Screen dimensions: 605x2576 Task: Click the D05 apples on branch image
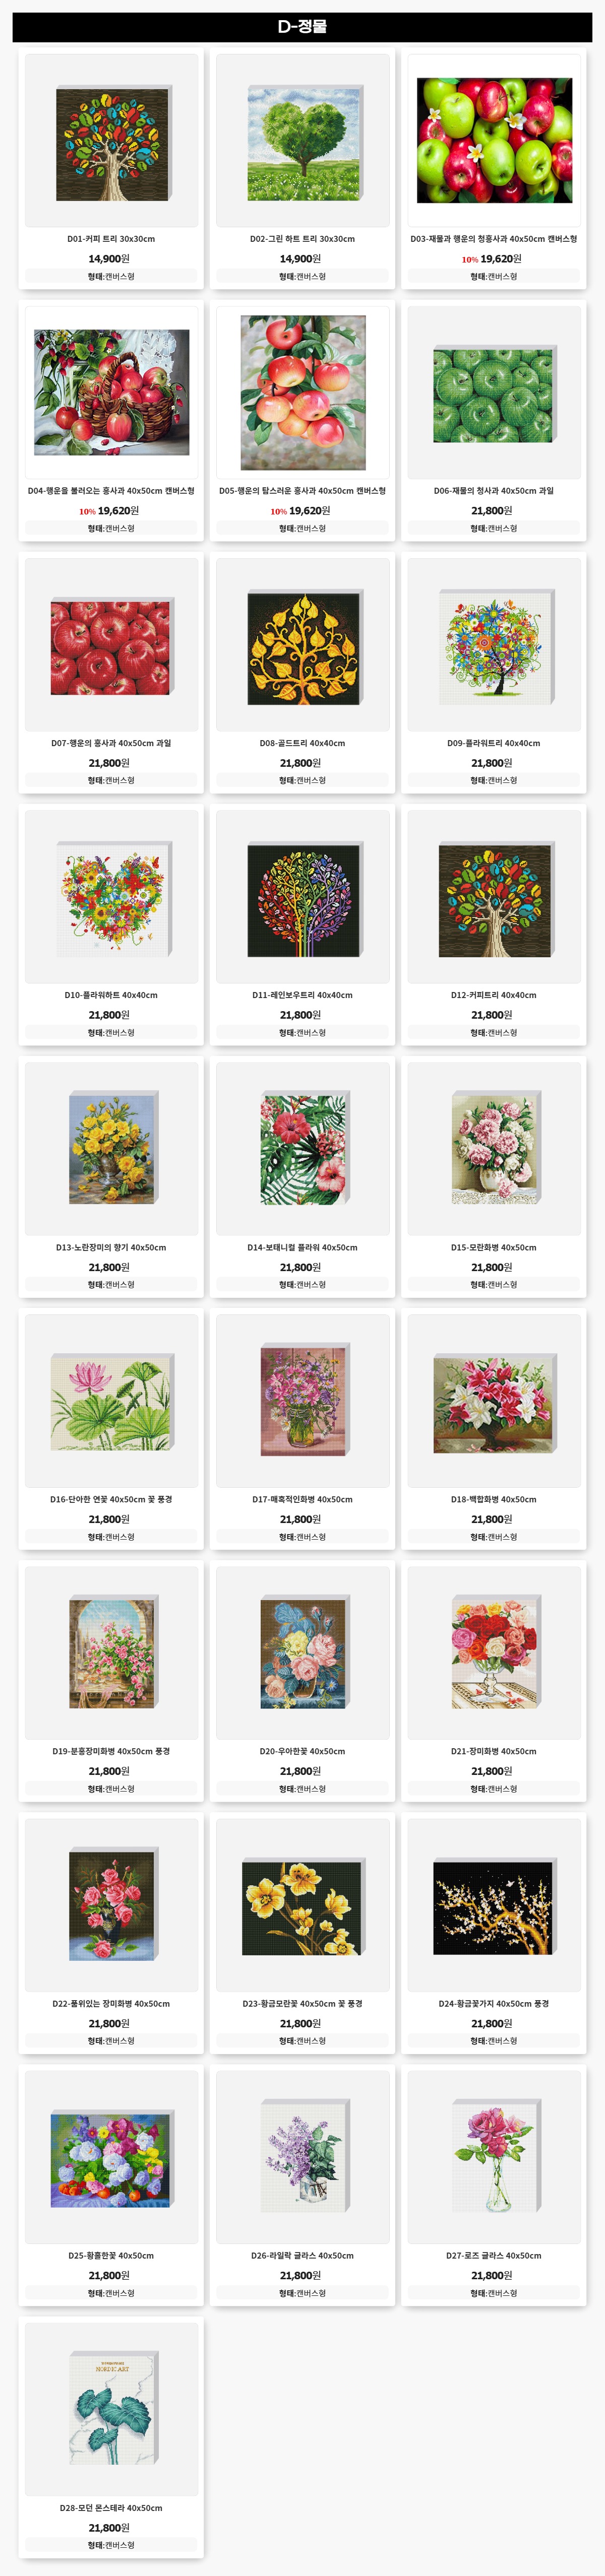click(x=303, y=393)
